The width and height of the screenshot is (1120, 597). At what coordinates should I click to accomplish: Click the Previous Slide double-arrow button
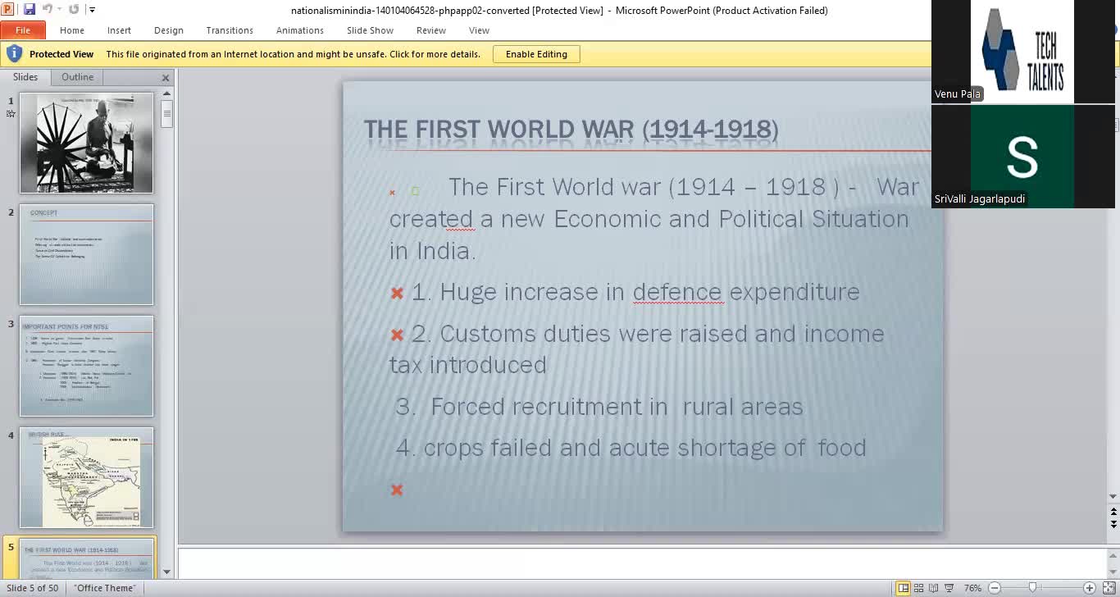pos(1113,512)
